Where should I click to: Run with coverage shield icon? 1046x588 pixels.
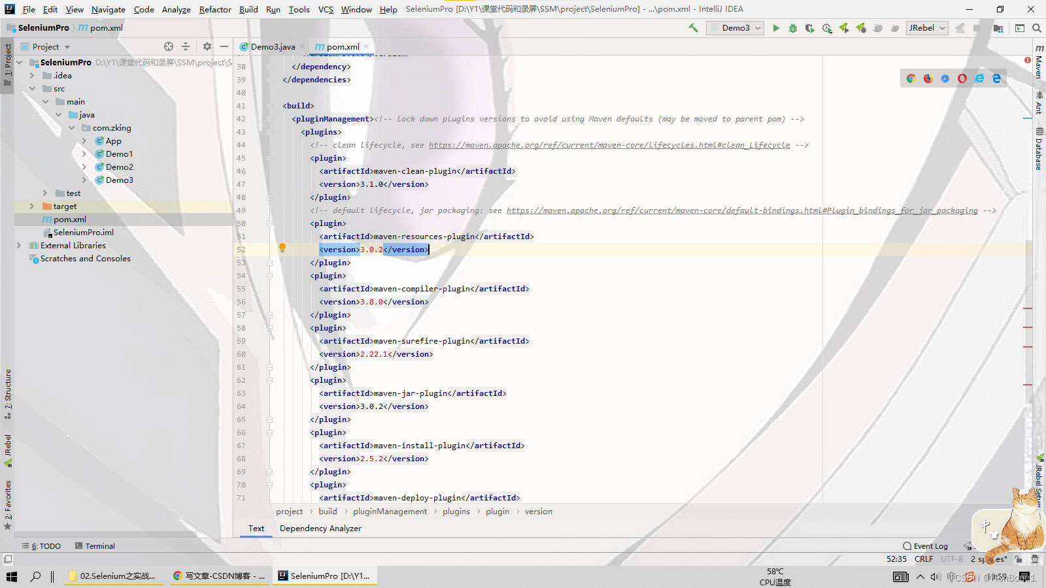tap(810, 28)
